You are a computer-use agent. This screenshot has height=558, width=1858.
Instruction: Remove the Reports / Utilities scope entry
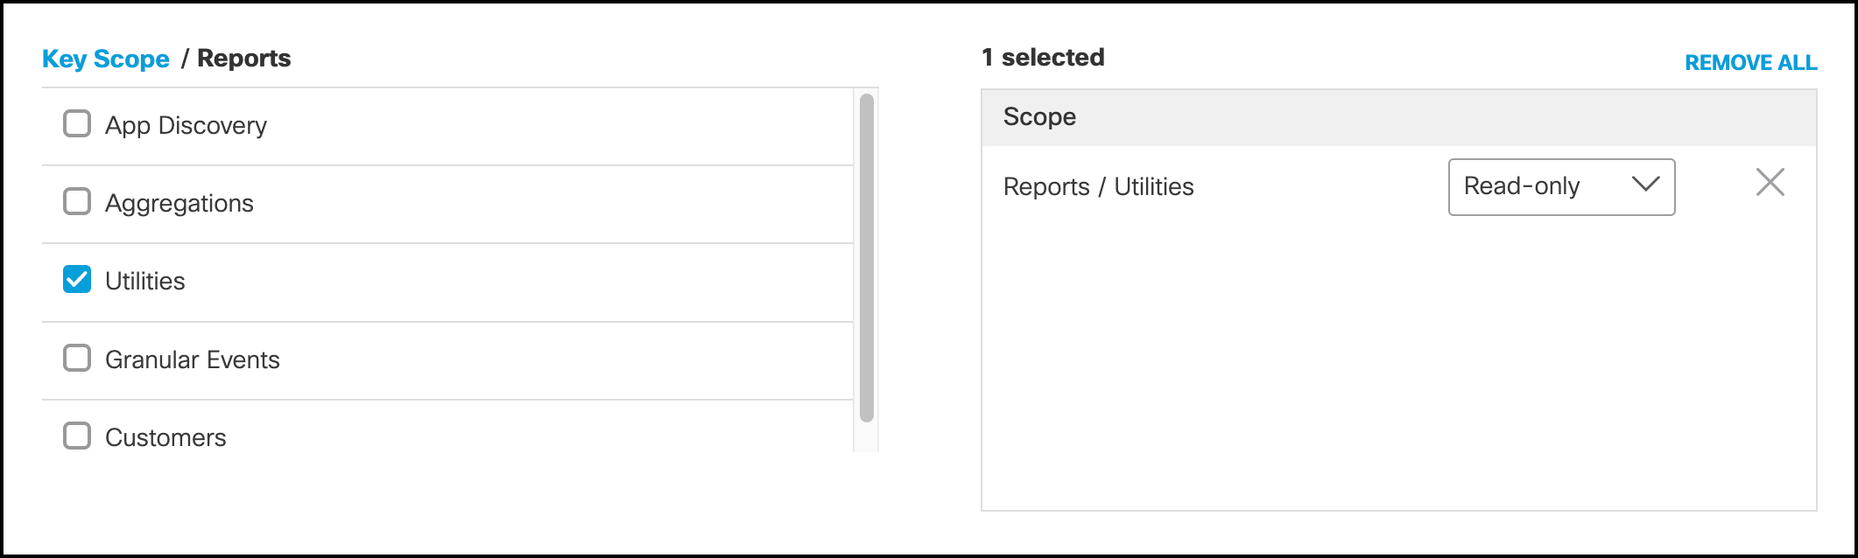tap(1770, 182)
